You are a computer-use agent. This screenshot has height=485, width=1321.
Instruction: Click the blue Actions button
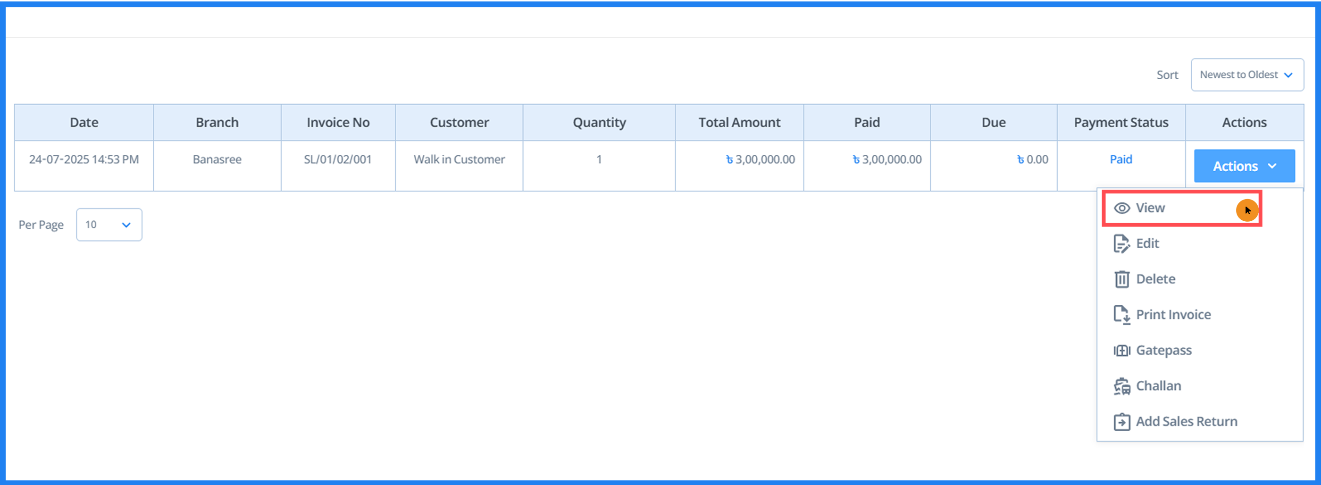(x=1244, y=166)
